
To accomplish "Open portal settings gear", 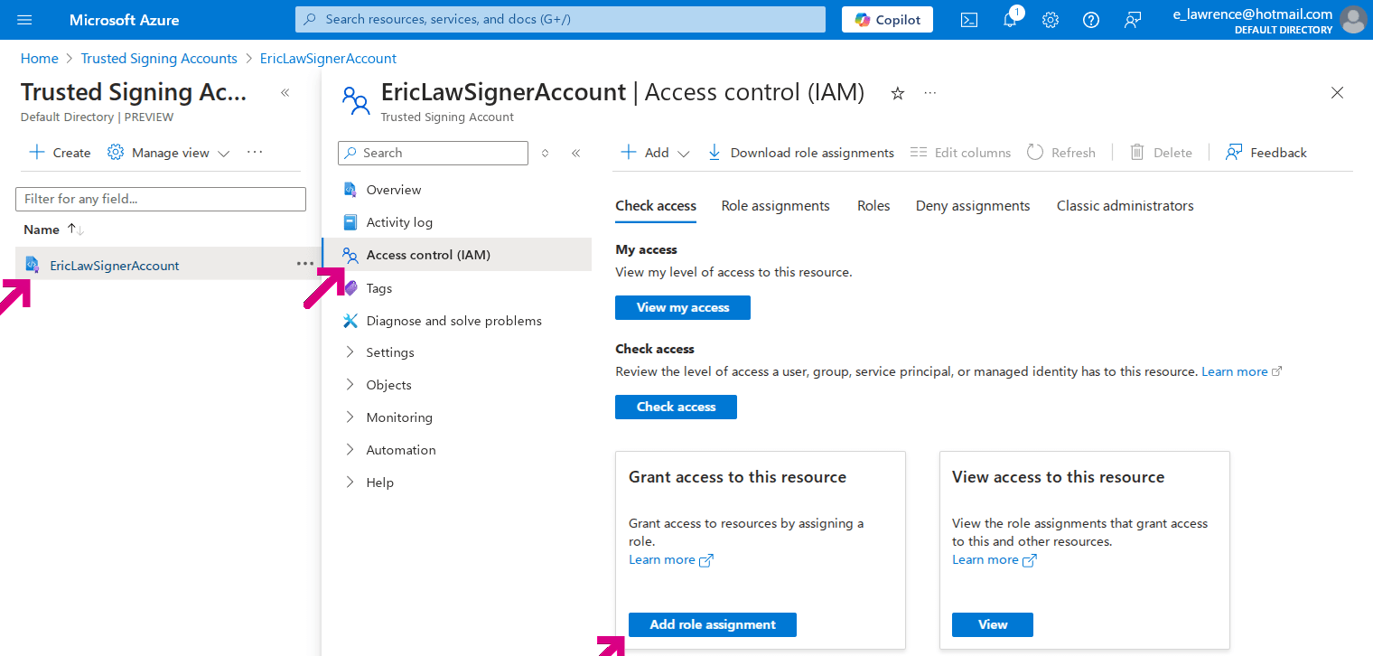I will [x=1051, y=20].
